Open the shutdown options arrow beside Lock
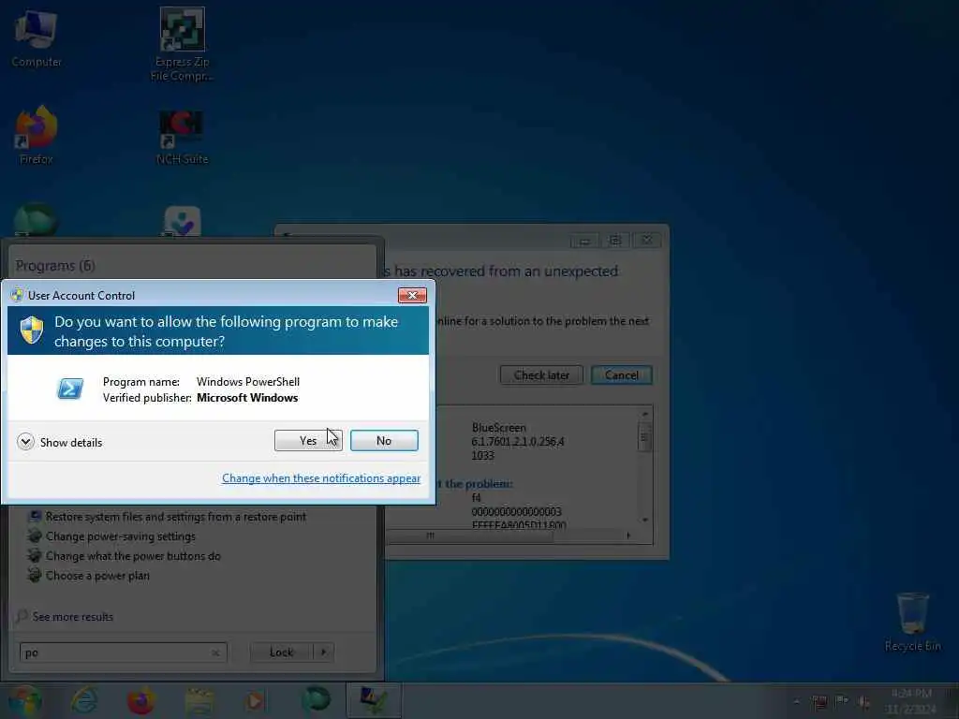This screenshot has width=959, height=719. 323,653
